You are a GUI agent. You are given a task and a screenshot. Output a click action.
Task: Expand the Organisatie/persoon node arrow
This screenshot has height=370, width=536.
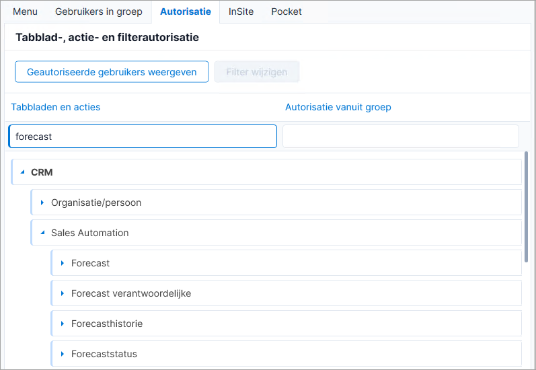[x=42, y=202]
